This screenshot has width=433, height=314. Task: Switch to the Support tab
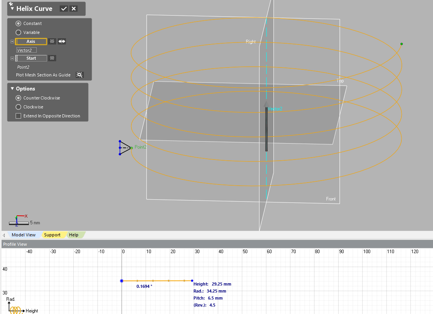coord(52,235)
